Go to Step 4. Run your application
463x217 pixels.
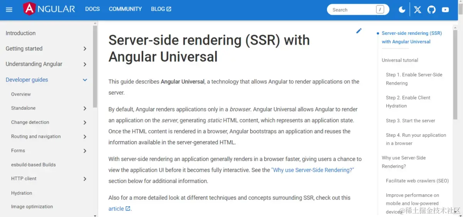tap(416, 139)
